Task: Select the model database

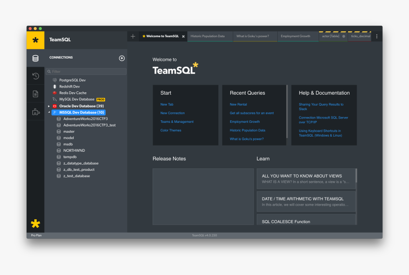Action: (68, 138)
